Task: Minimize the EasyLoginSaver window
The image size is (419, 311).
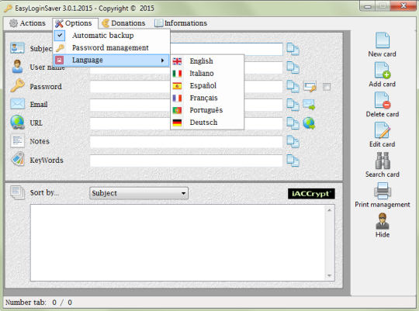Action: 368,6
